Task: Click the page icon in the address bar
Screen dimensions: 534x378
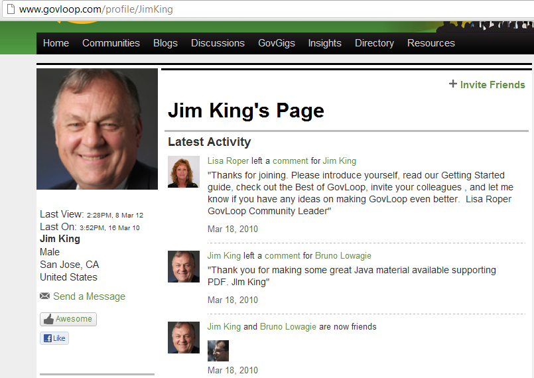Action: [10, 10]
